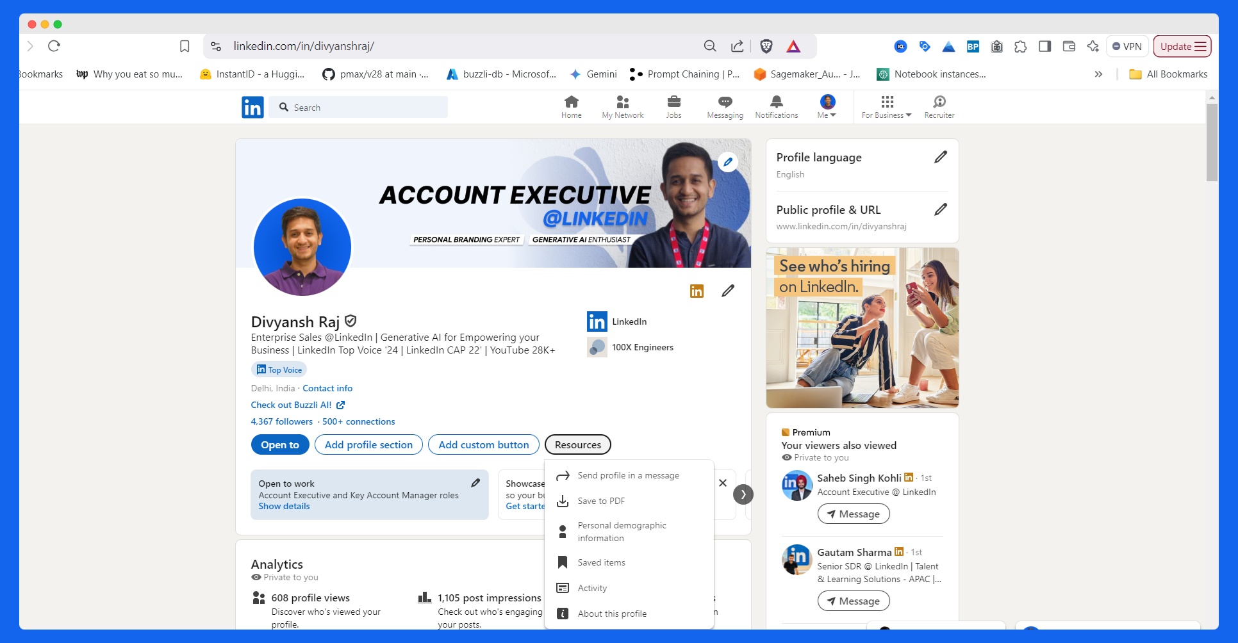Open Personal demographic information
This screenshot has width=1238, height=643.
[x=629, y=532]
